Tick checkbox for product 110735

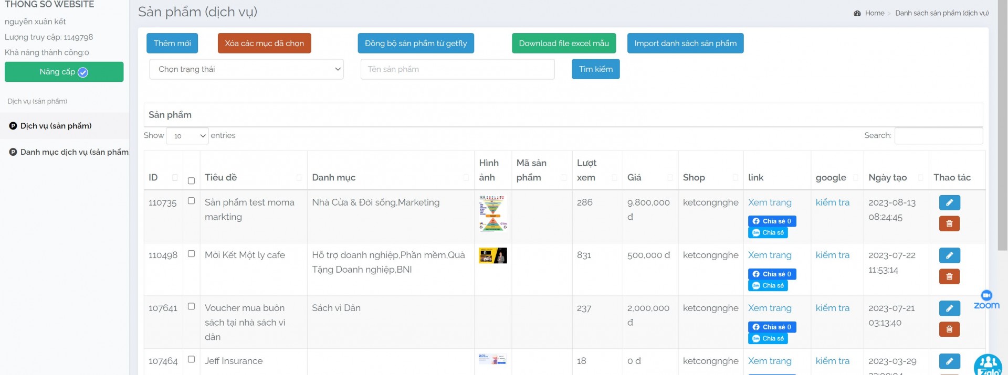[191, 201]
